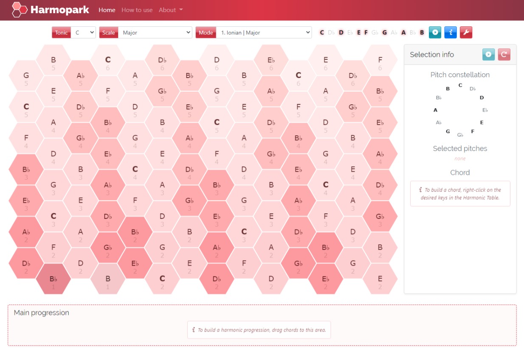Toggle the Ab note in the scale notes row
524x349 pixels.
point(394,33)
